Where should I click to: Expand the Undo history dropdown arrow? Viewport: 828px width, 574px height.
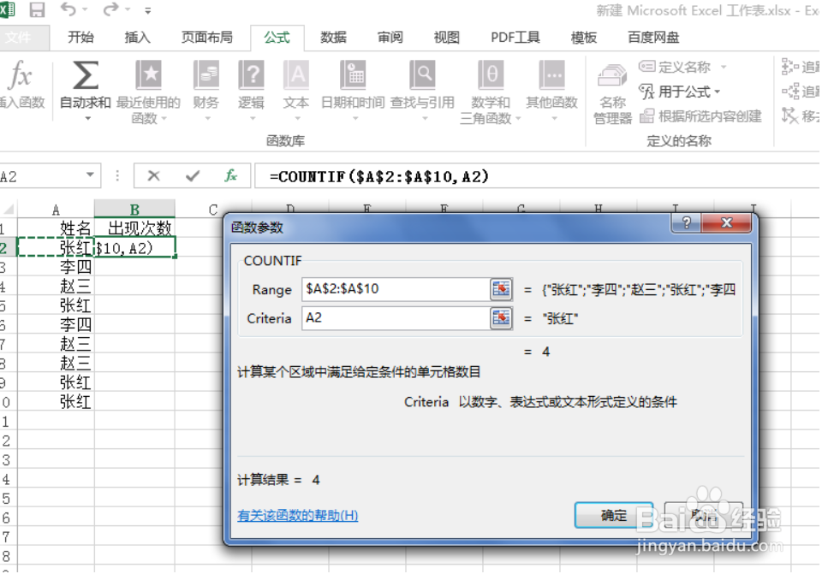click(85, 9)
